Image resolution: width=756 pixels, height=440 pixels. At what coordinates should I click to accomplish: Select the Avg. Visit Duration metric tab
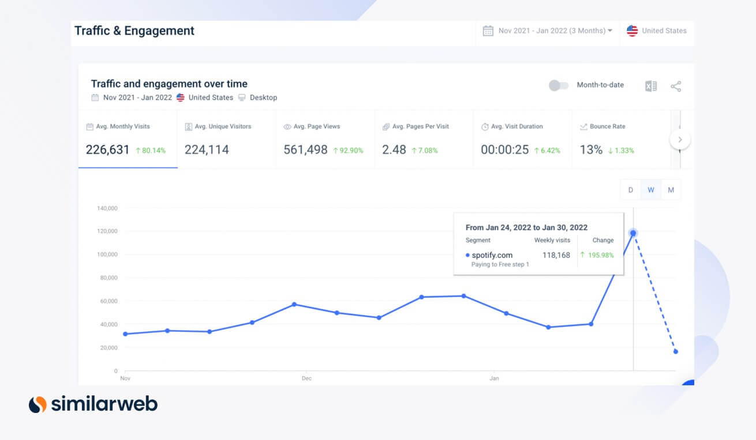pyautogui.click(x=523, y=140)
